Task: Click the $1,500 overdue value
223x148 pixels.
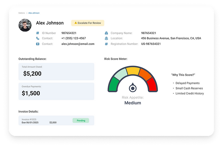Action: [x=31, y=93]
